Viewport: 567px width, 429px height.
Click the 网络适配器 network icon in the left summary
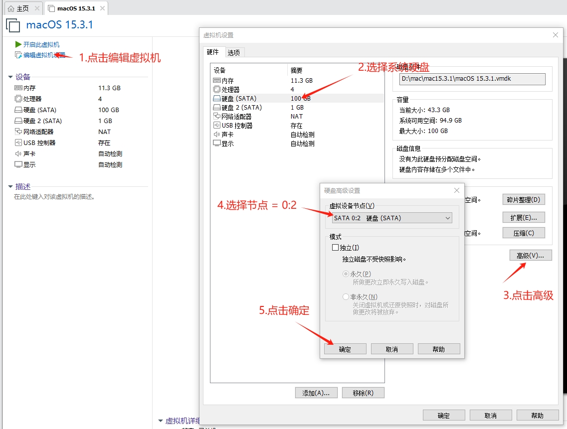pos(18,132)
